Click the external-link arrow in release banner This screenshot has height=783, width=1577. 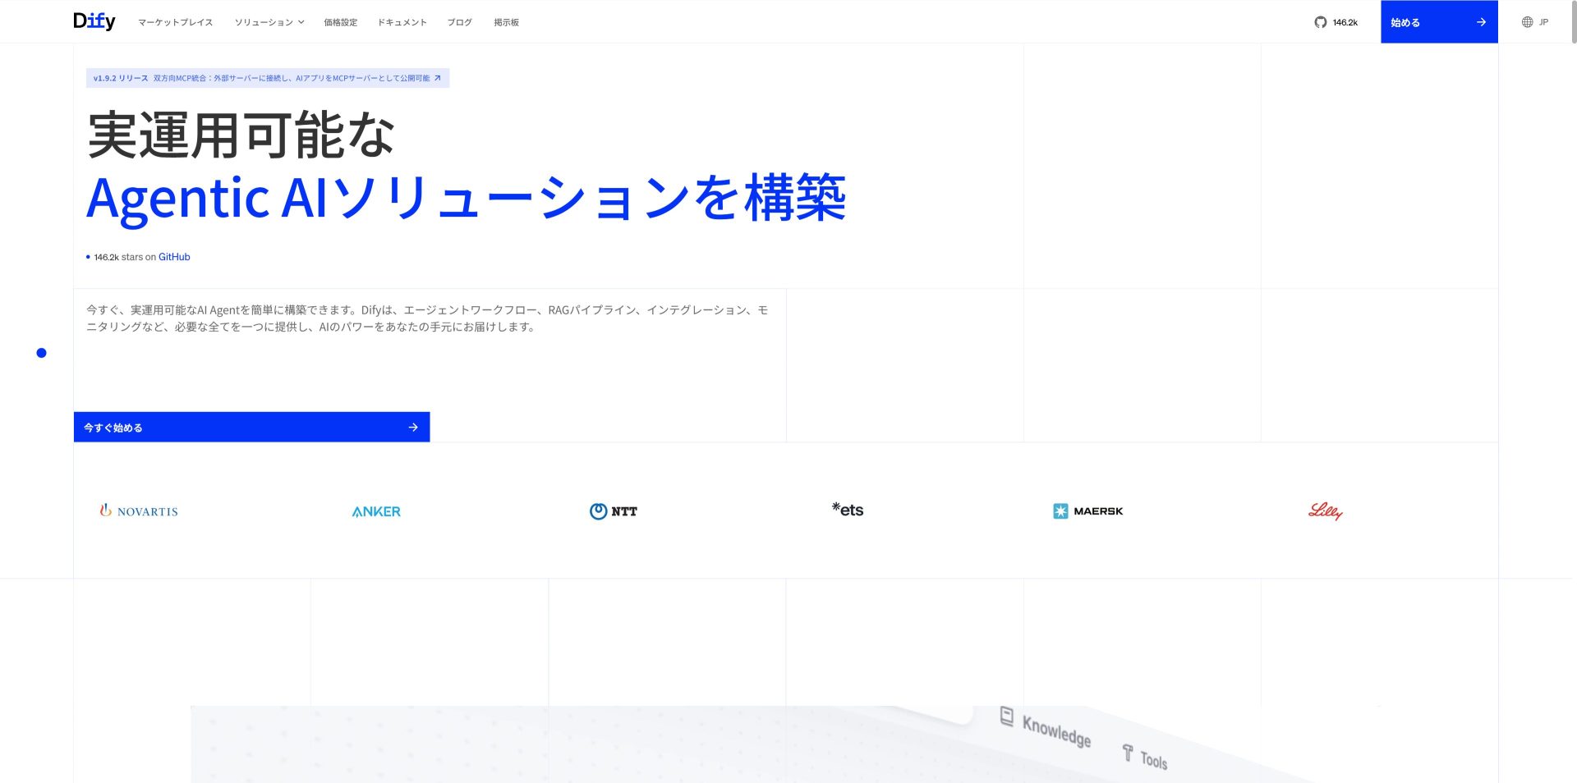click(x=438, y=78)
